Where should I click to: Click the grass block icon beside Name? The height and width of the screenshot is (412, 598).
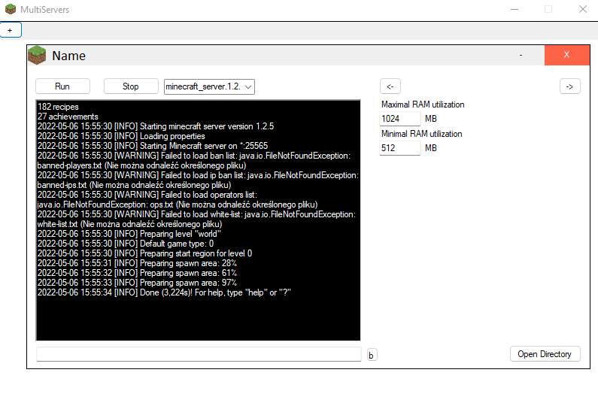click(37, 55)
